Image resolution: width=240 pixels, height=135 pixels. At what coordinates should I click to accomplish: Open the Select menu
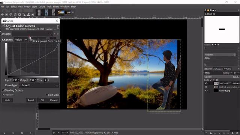click(x=13, y=7)
